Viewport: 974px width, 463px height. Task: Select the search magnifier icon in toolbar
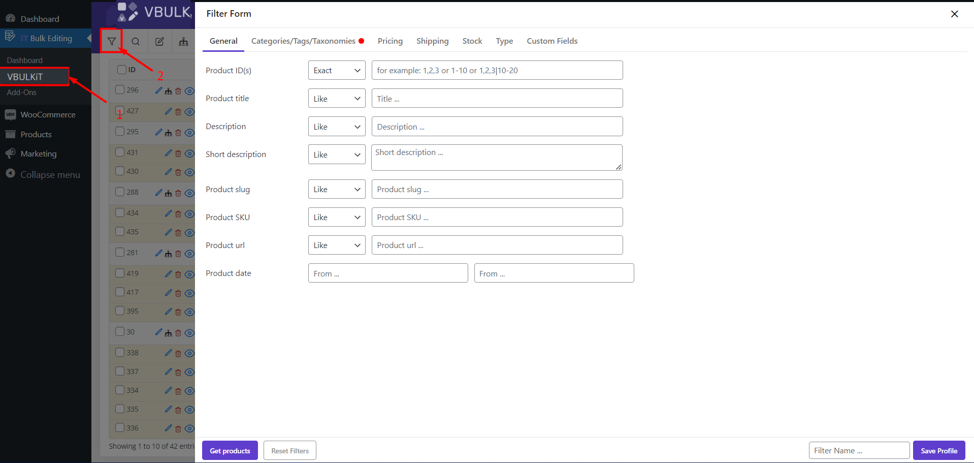pos(135,41)
